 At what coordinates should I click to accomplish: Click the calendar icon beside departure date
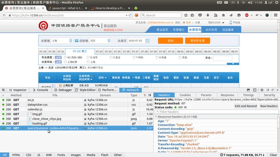coord(147,41)
